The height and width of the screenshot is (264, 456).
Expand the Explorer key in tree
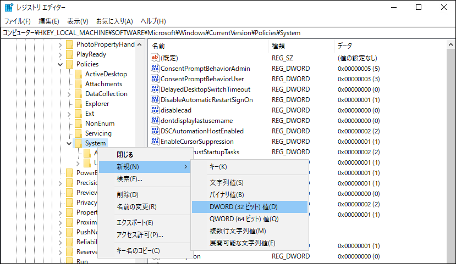pyautogui.click(x=69, y=104)
